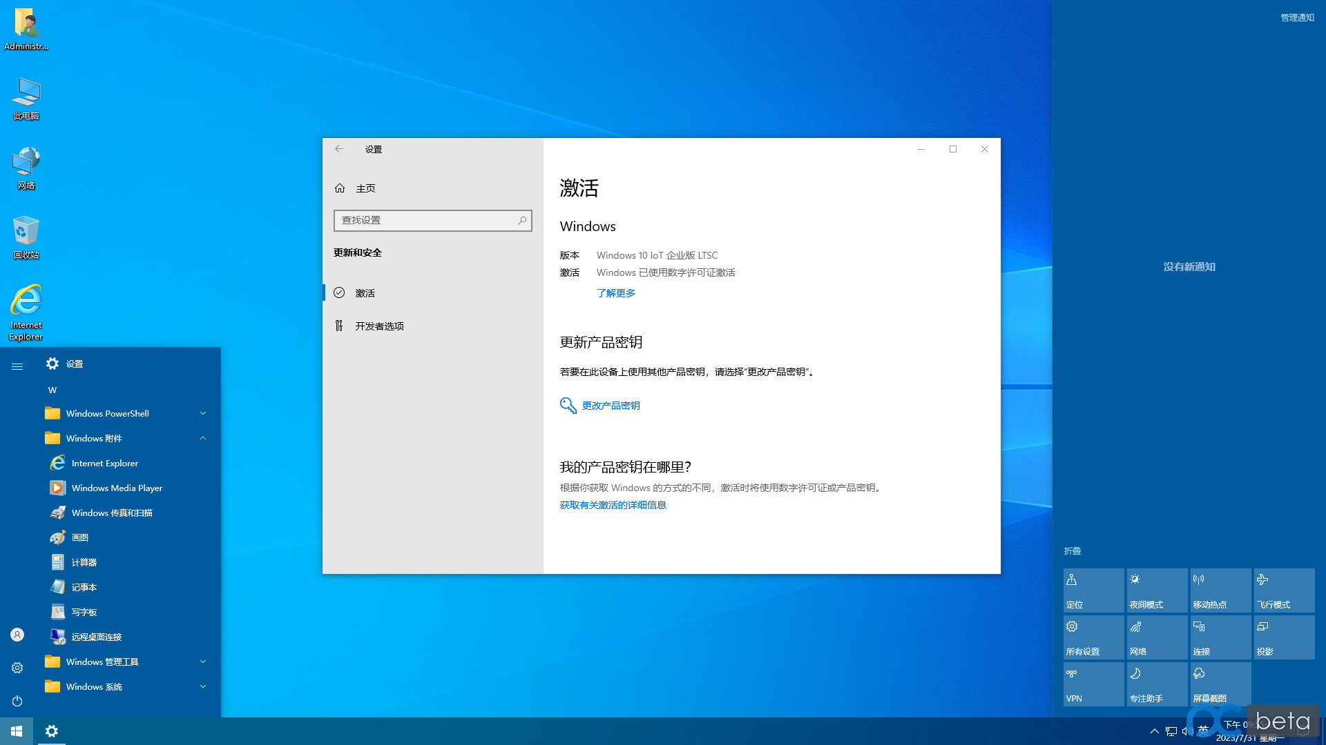Minimize the Settings window

coord(921,149)
